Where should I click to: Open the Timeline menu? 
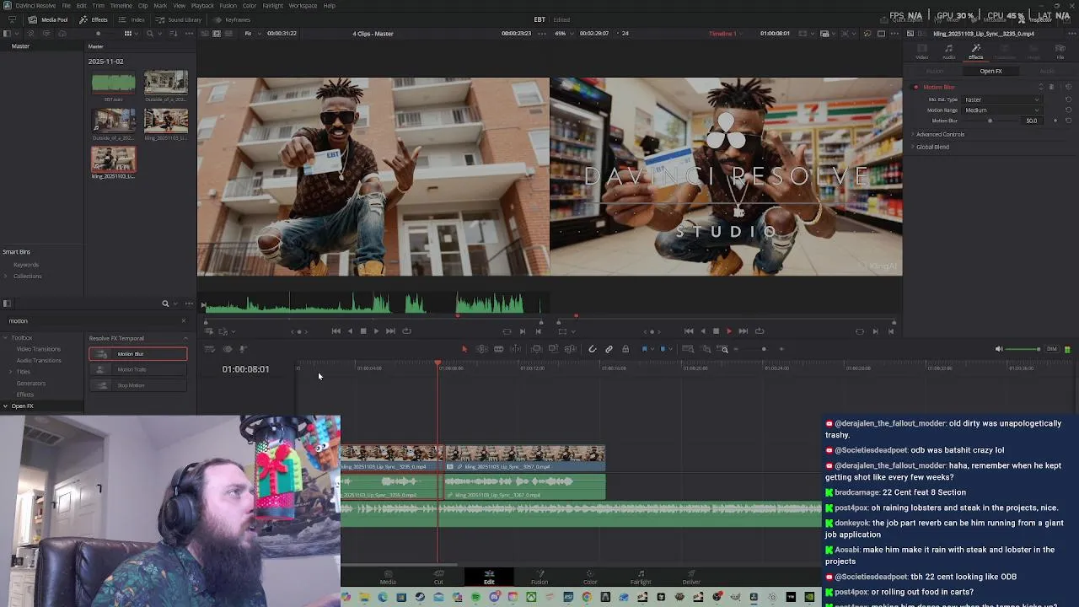[121, 6]
